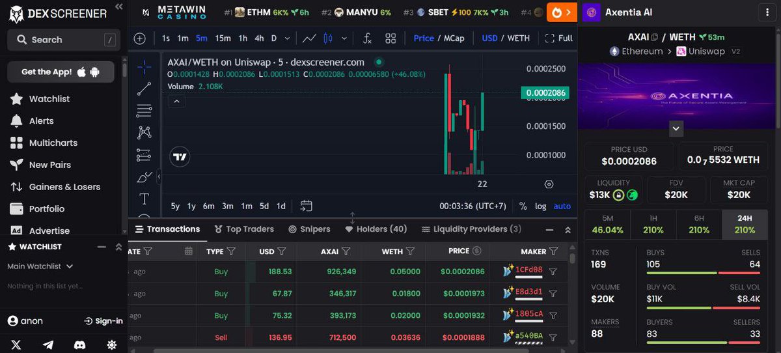Filter the AXAI column
The image size is (781, 353).
point(346,251)
